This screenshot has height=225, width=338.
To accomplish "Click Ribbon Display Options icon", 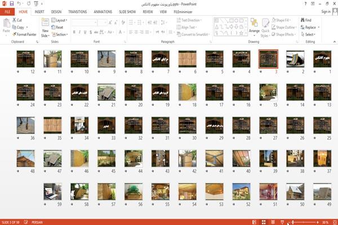I will coord(313,4).
